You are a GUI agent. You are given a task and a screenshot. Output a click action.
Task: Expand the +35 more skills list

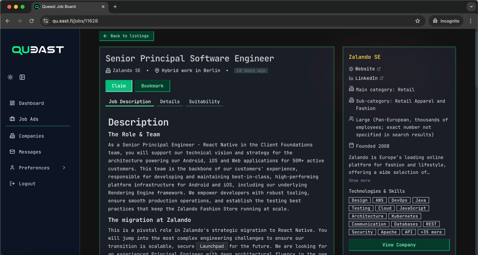tap(431, 232)
